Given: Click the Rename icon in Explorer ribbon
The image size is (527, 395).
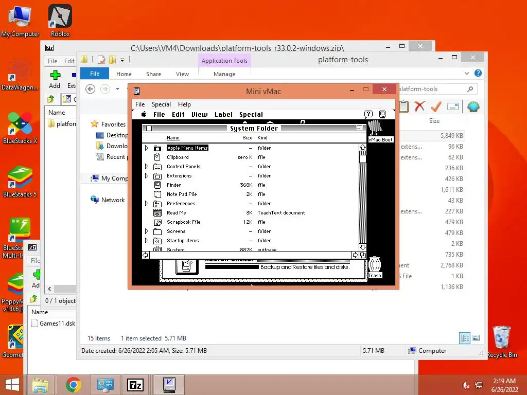Looking at the screenshot, I should (x=453, y=106).
